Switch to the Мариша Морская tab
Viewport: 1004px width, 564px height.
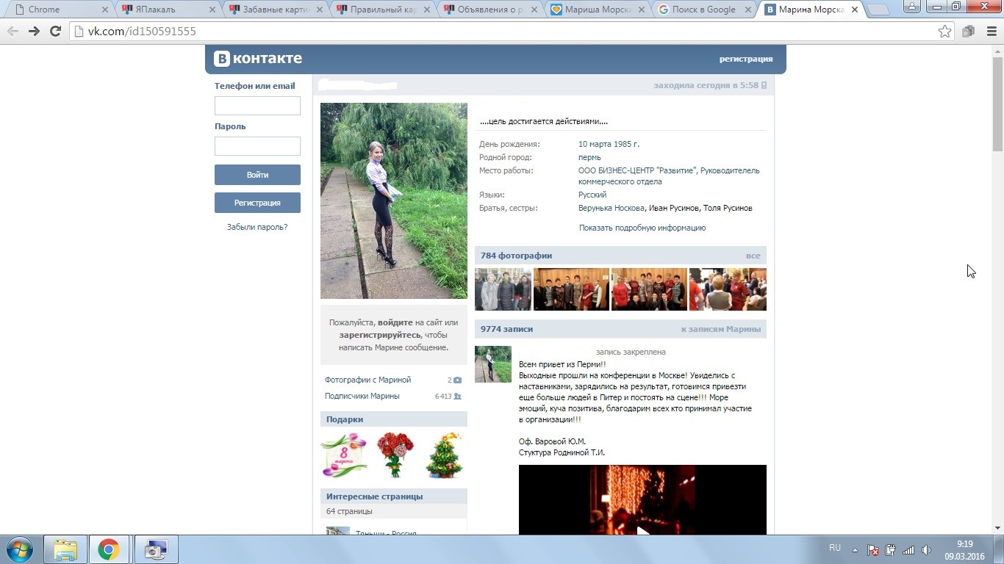(x=595, y=10)
